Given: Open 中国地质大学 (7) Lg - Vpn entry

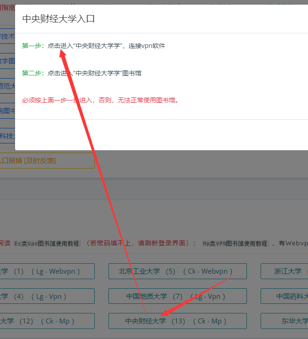Looking at the screenshot, I should coord(177,296).
